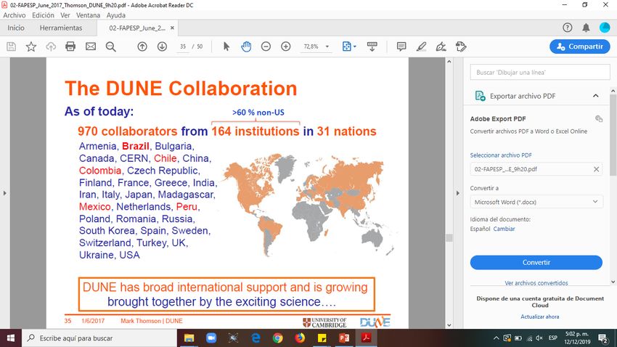Screen dimensions: 617x347
Task: Click the page number field
Action: pyautogui.click(x=183, y=46)
